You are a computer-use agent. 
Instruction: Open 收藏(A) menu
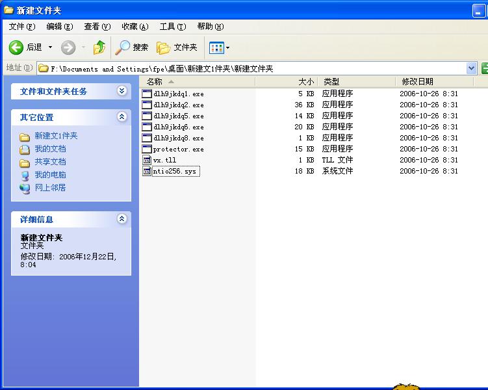point(135,27)
